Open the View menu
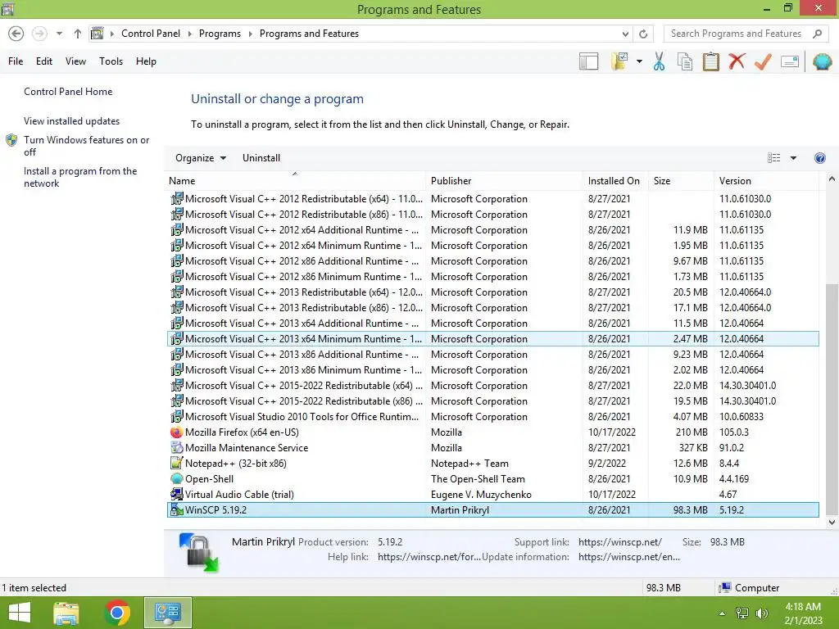Image resolution: width=839 pixels, height=629 pixels. click(75, 61)
